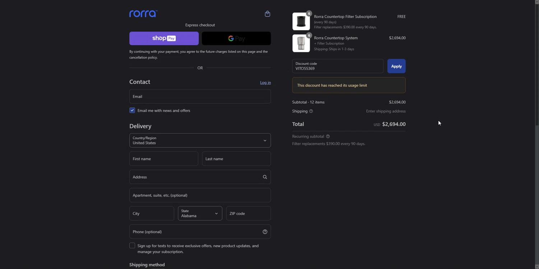539x269 pixels.
Task: Click the 'Shipping: Ships in 1-3 days' text
Action: 334,49
